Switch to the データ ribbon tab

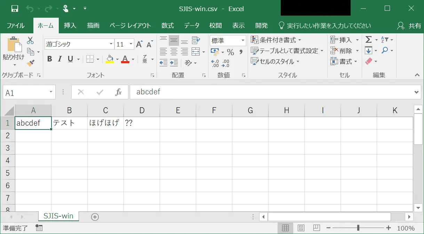click(x=192, y=25)
